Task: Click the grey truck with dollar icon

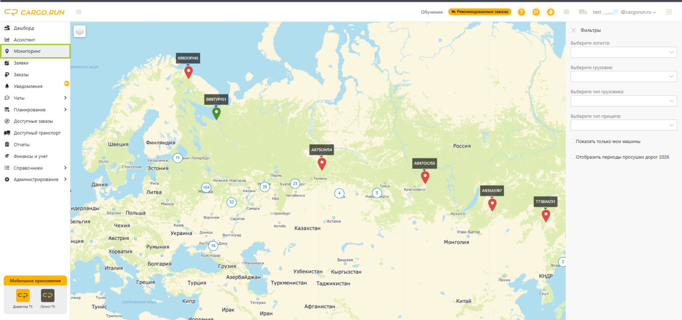Action: point(583,12)
